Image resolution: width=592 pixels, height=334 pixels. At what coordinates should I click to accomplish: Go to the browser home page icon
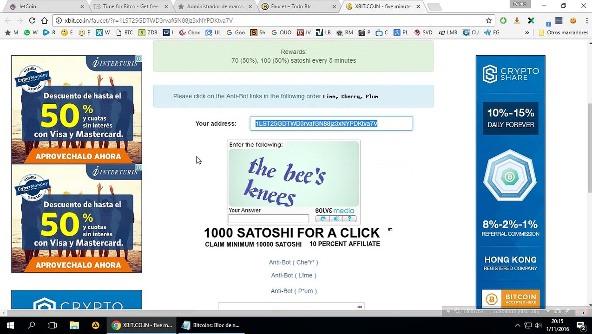click(x=44, y=20)
